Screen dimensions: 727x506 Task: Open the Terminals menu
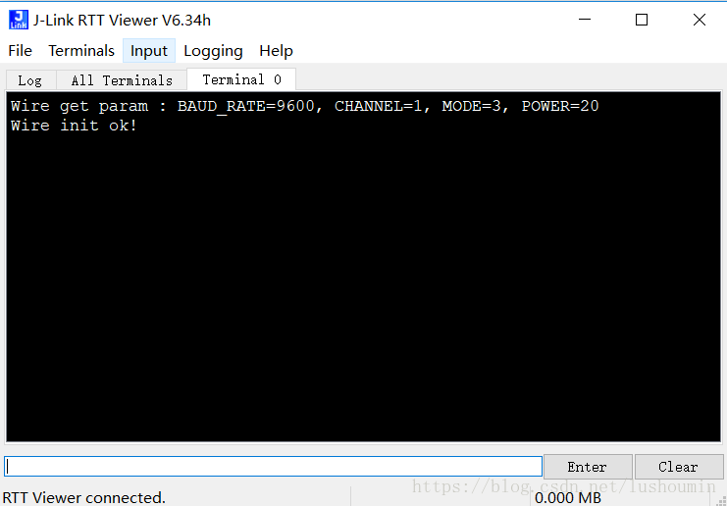[x=81, y=51]
